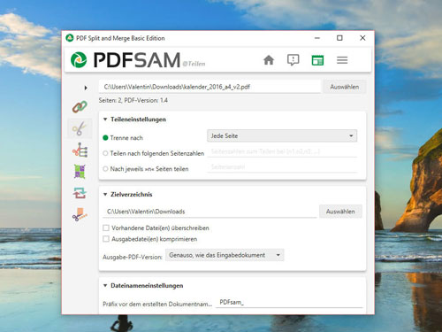Click the 'Ausgabe-PDF-Version:' label

click(133, 257)
